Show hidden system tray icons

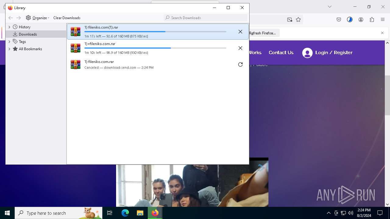(328, 213)
